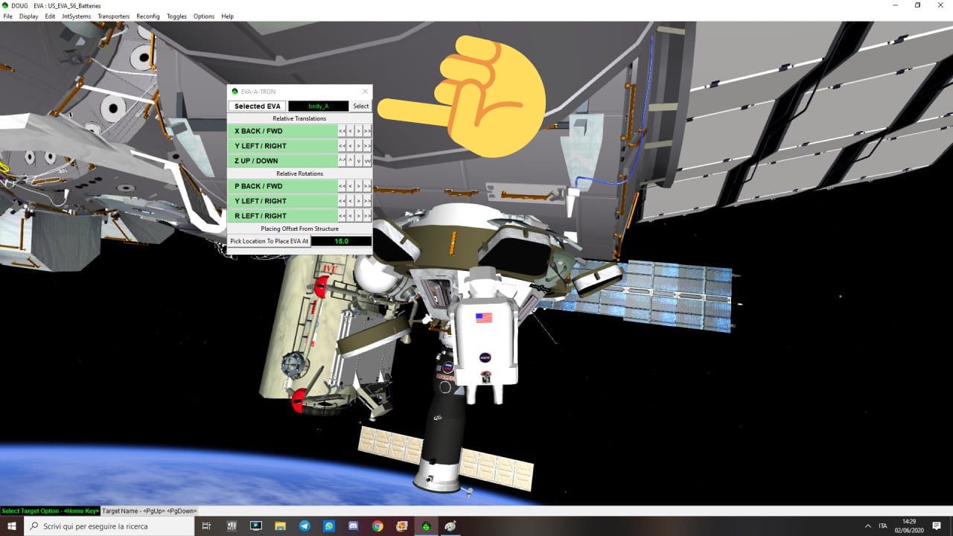Click the body_A selected EVA field

coord(318,106)
